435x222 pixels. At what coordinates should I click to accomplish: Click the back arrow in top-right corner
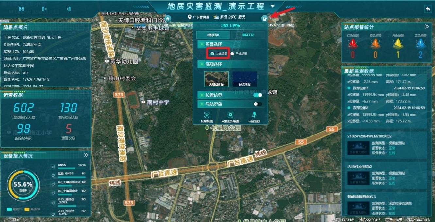tap(427, 9)
